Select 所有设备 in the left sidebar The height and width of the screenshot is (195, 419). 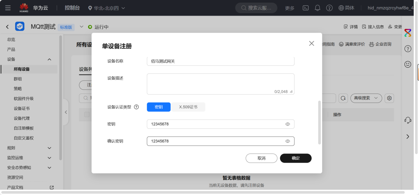(21, 70)
